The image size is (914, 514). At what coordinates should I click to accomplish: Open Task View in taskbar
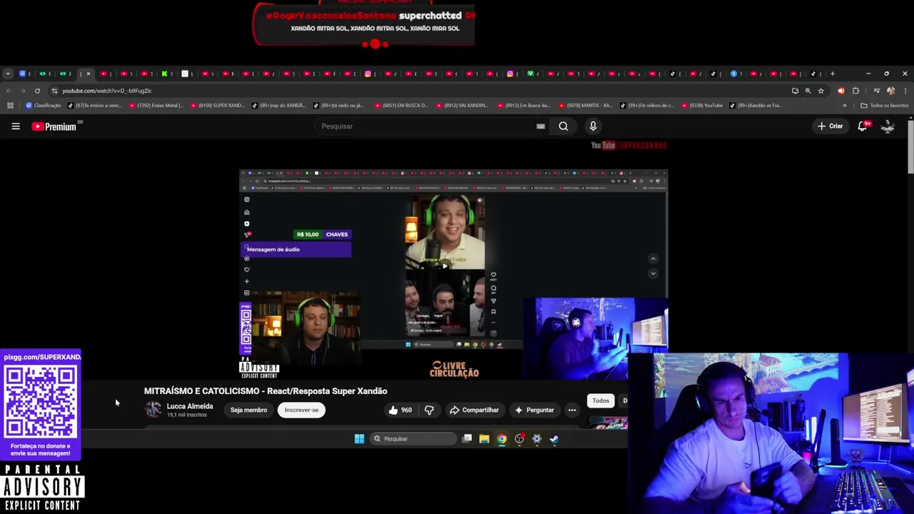pos(467,439)
